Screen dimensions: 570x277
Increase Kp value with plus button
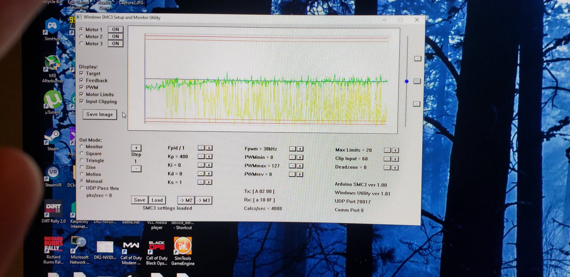[x=209, y=157]
